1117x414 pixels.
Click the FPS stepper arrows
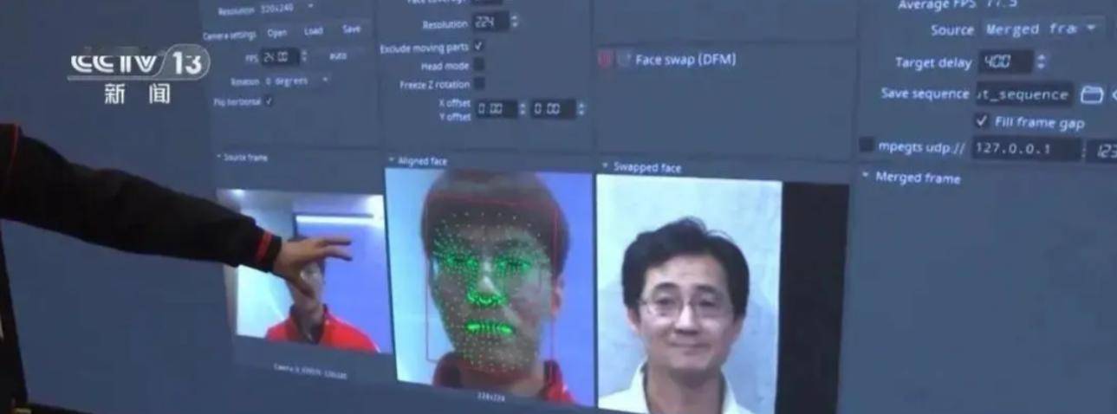[x=304, y=56]
